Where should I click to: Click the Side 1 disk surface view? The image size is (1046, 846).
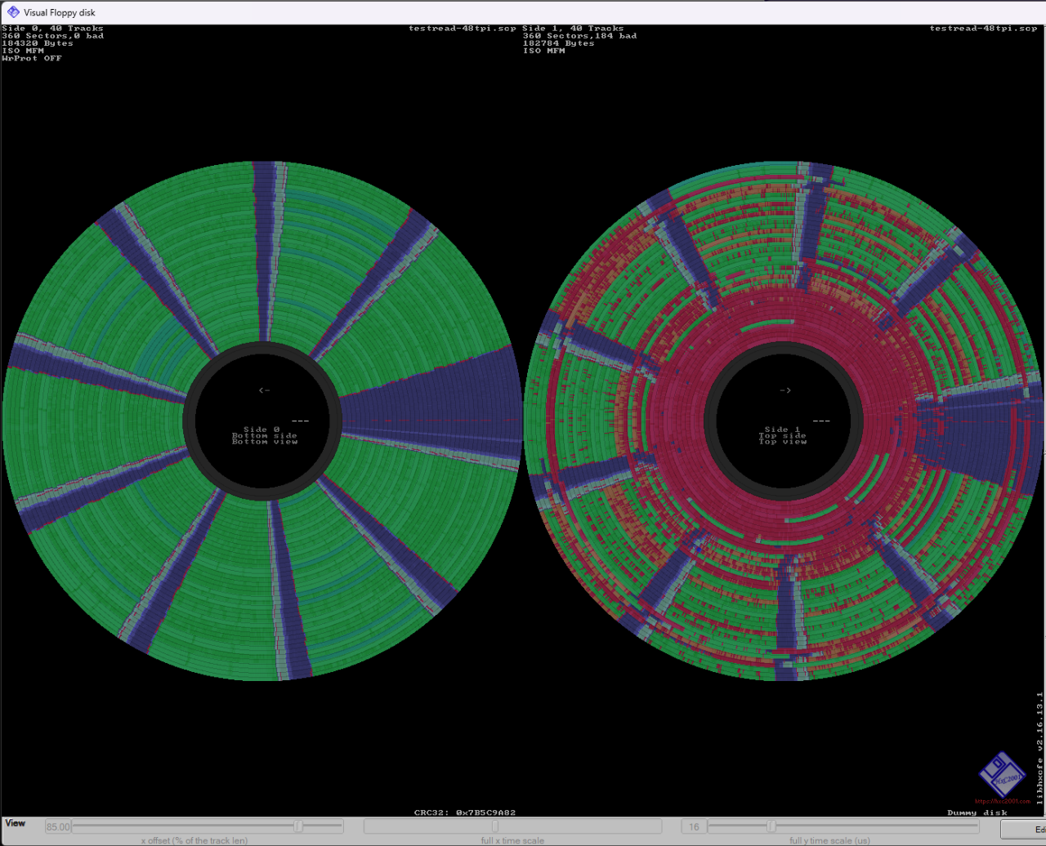pos(784,421)
